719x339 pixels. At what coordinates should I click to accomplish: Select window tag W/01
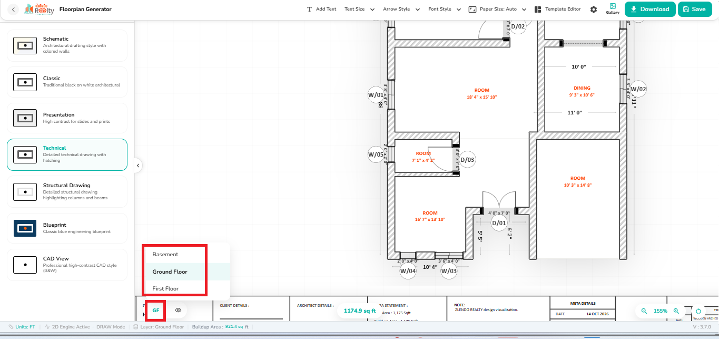click(x=376, y=95)
